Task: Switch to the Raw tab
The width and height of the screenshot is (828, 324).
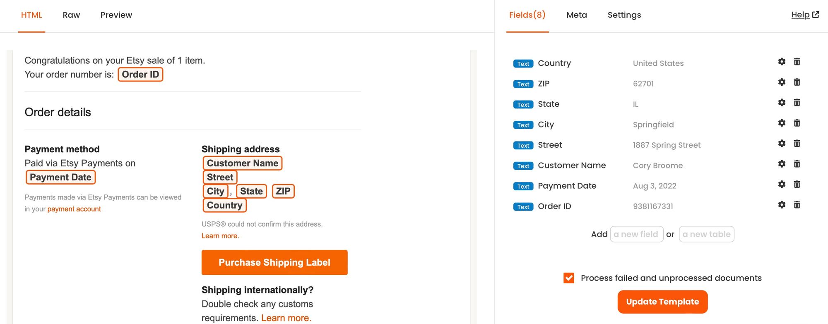Action: [x=71, y=15]
